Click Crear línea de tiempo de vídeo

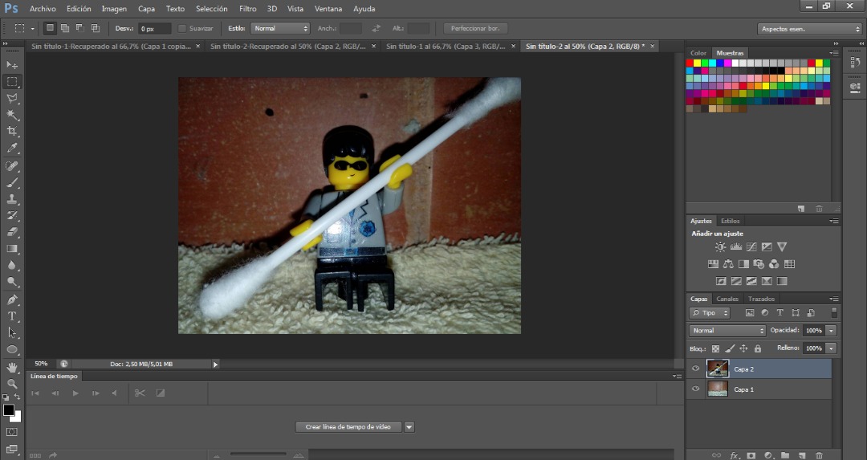click(348, 427)
